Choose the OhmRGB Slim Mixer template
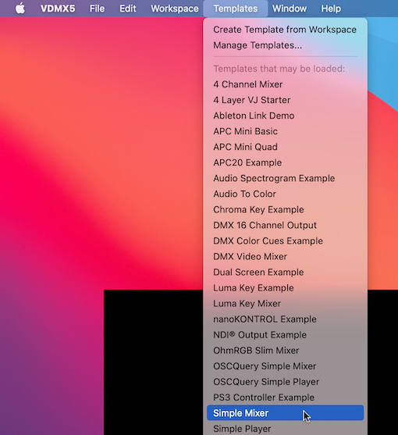The height and width of the screenshot is (435, 398). [x=285, y=351]
